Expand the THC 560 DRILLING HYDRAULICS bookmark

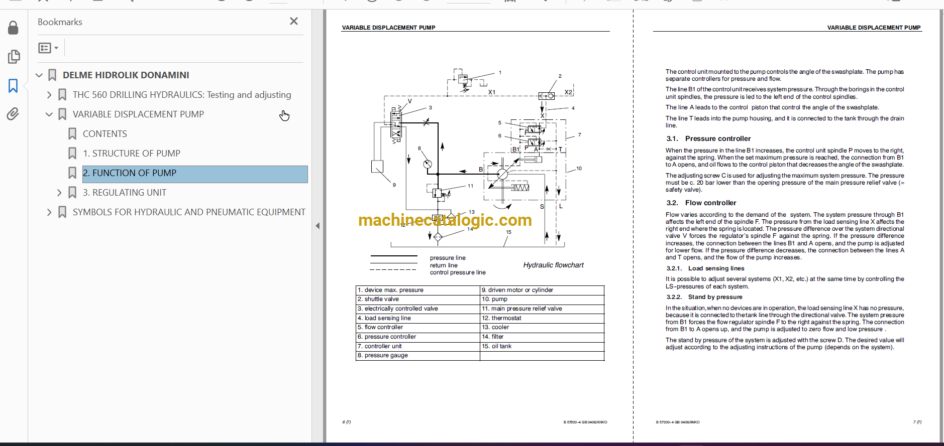coord(49,95)
